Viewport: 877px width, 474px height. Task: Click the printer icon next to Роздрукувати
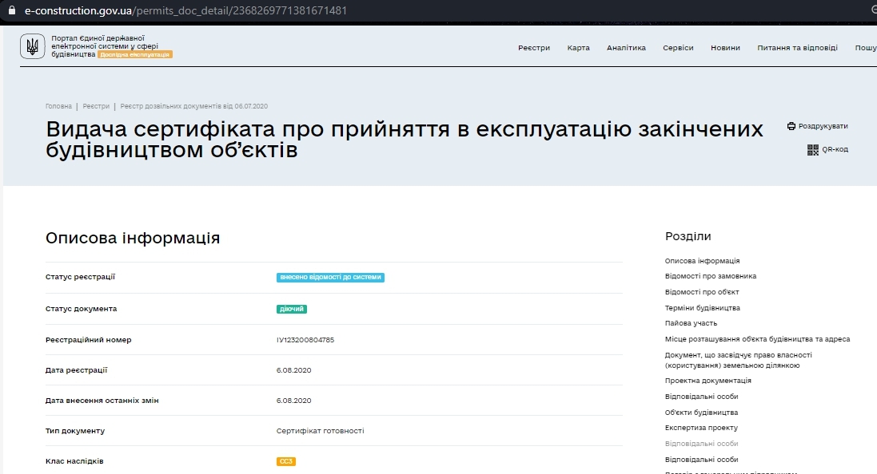[791, 126]
